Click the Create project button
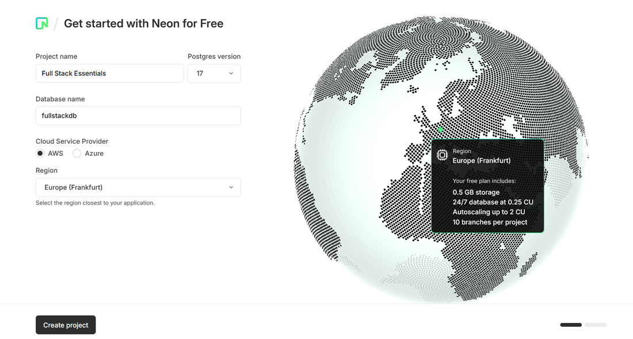633x339 pixels. [x=66, y=325]
